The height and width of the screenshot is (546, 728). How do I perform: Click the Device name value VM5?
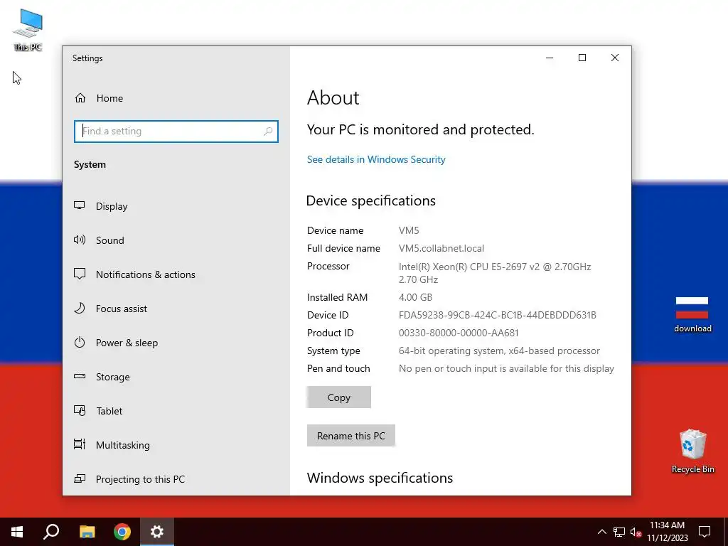point(409,230)
